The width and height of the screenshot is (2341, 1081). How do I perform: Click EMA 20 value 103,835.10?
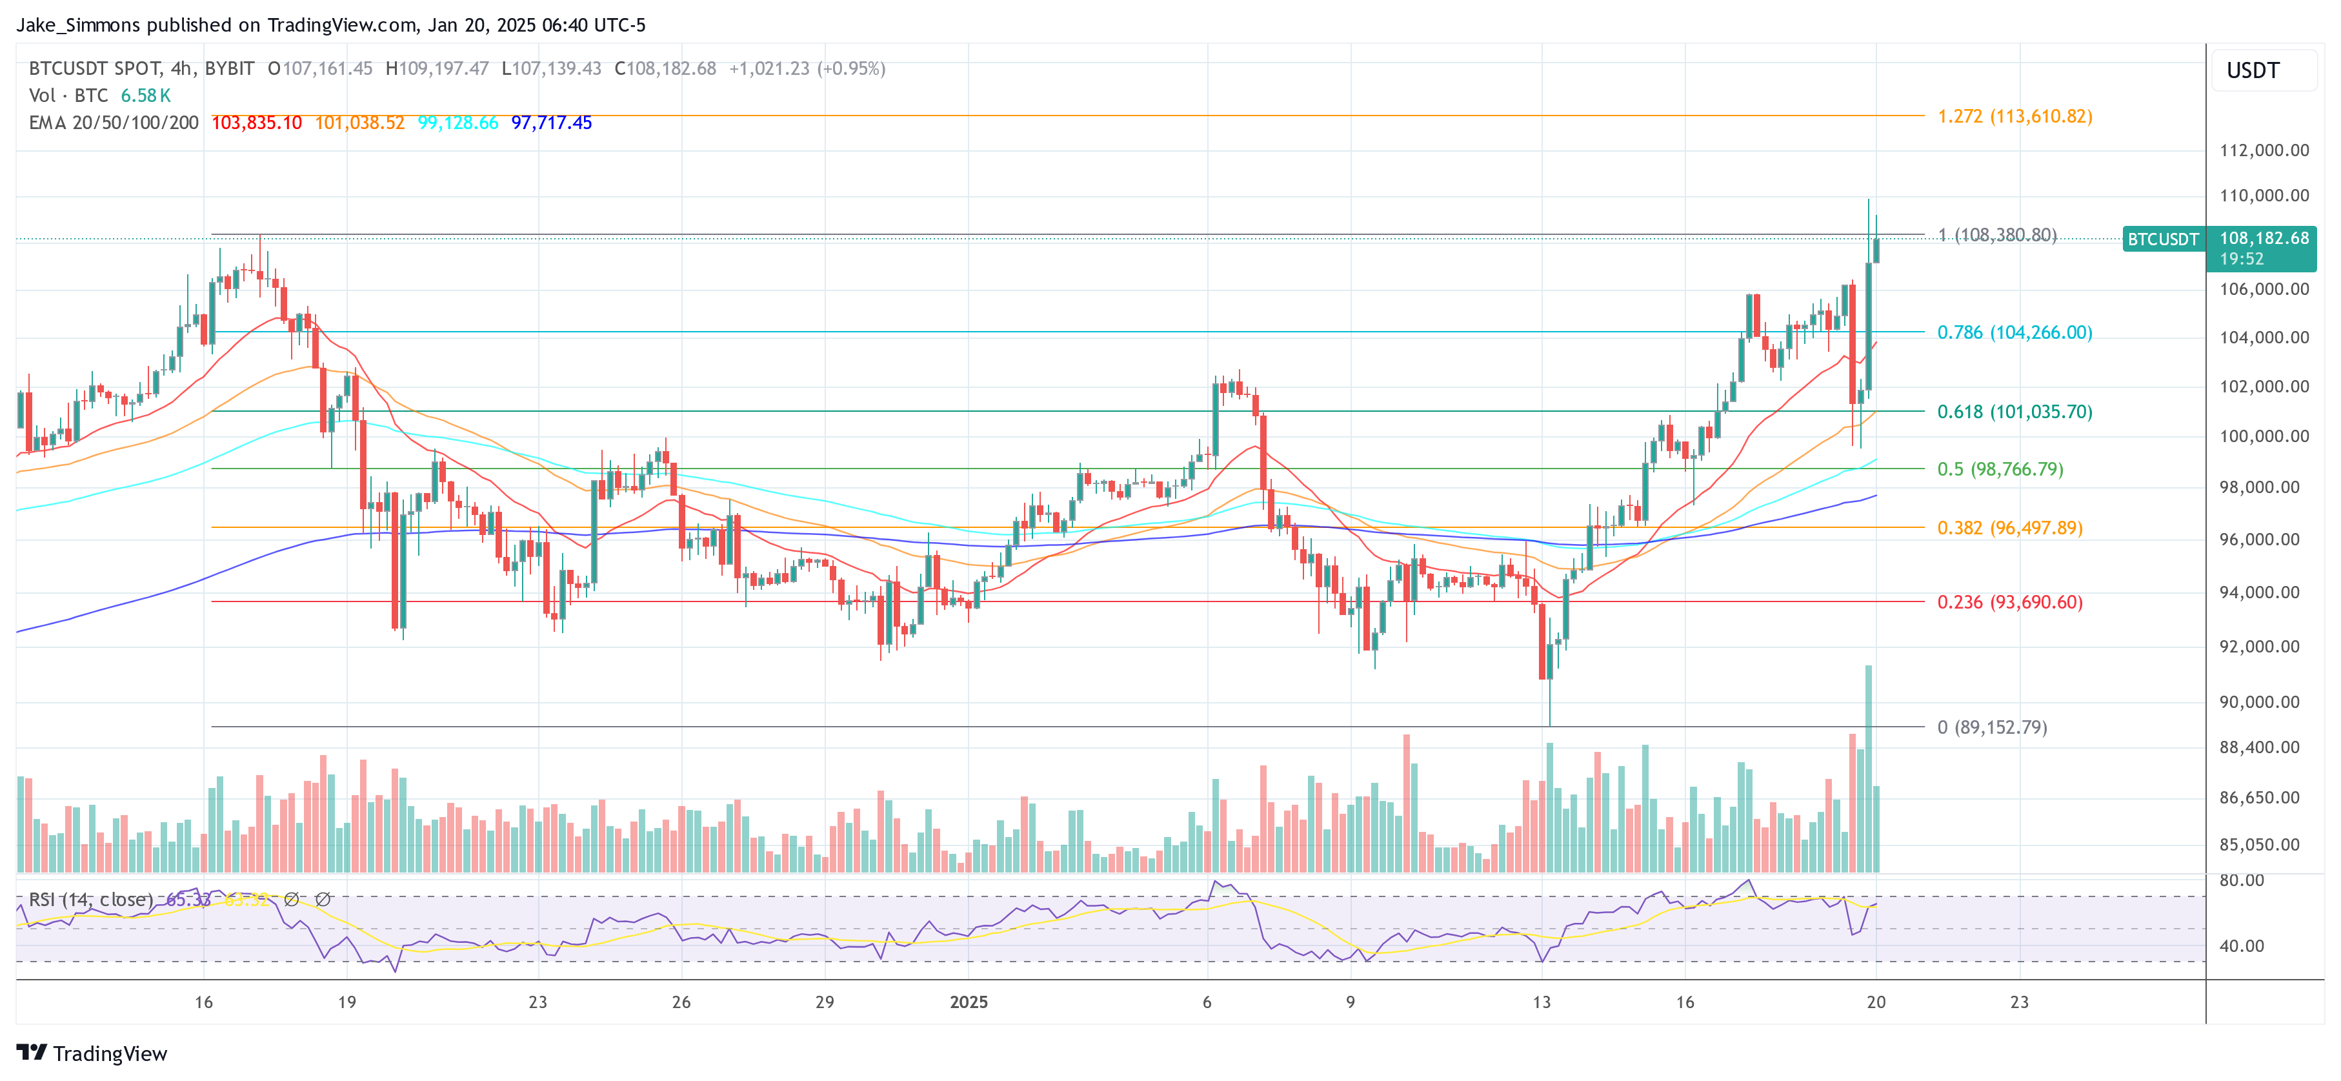[x=256, y=123]
